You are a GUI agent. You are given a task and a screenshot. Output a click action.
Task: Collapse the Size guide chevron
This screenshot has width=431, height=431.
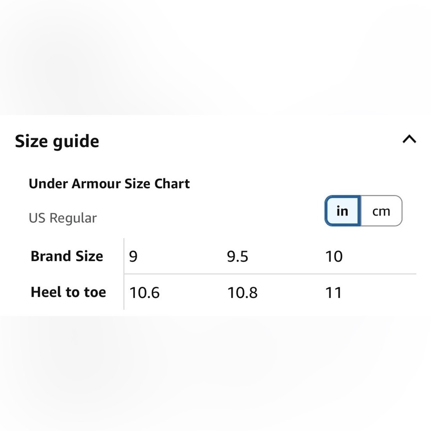click(x=409, y=139)
